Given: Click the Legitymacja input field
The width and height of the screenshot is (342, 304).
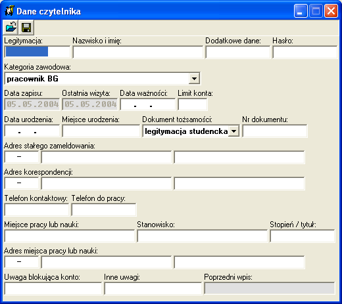Looking at the screenshot, I should click(x=37, y=52).
